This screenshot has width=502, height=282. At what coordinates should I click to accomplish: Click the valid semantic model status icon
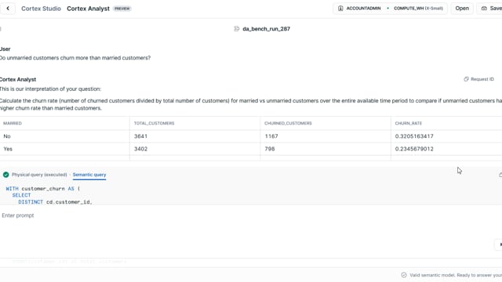tap(404, 275)
